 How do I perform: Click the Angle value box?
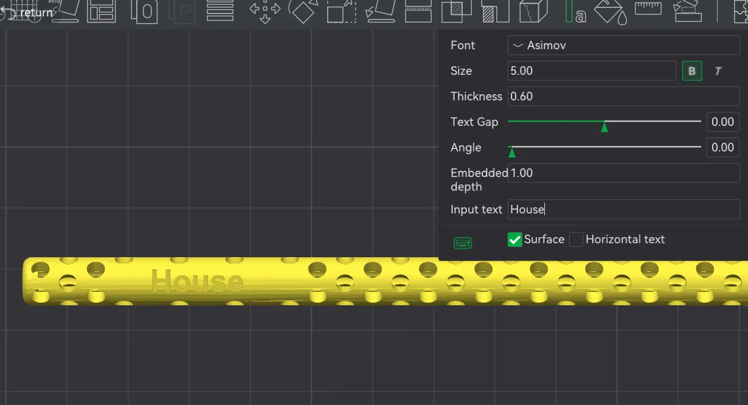723,147
